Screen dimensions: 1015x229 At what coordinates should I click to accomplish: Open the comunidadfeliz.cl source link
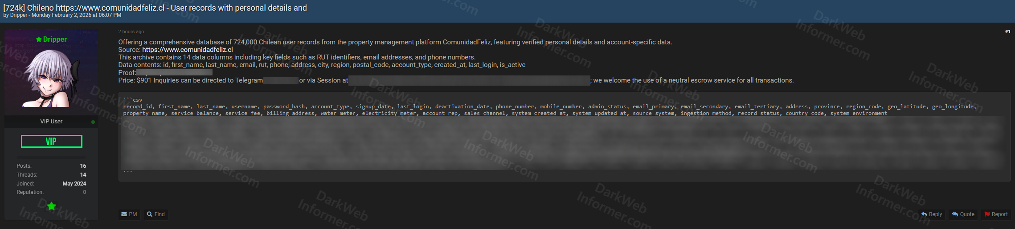[x=187, y=50]
